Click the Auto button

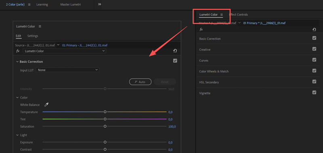click(x=140, y=82)
